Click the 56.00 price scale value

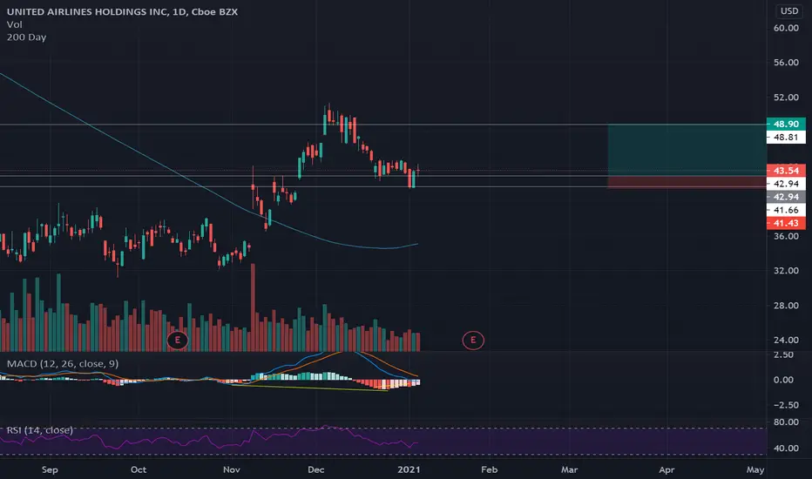[x=786, y=63]
